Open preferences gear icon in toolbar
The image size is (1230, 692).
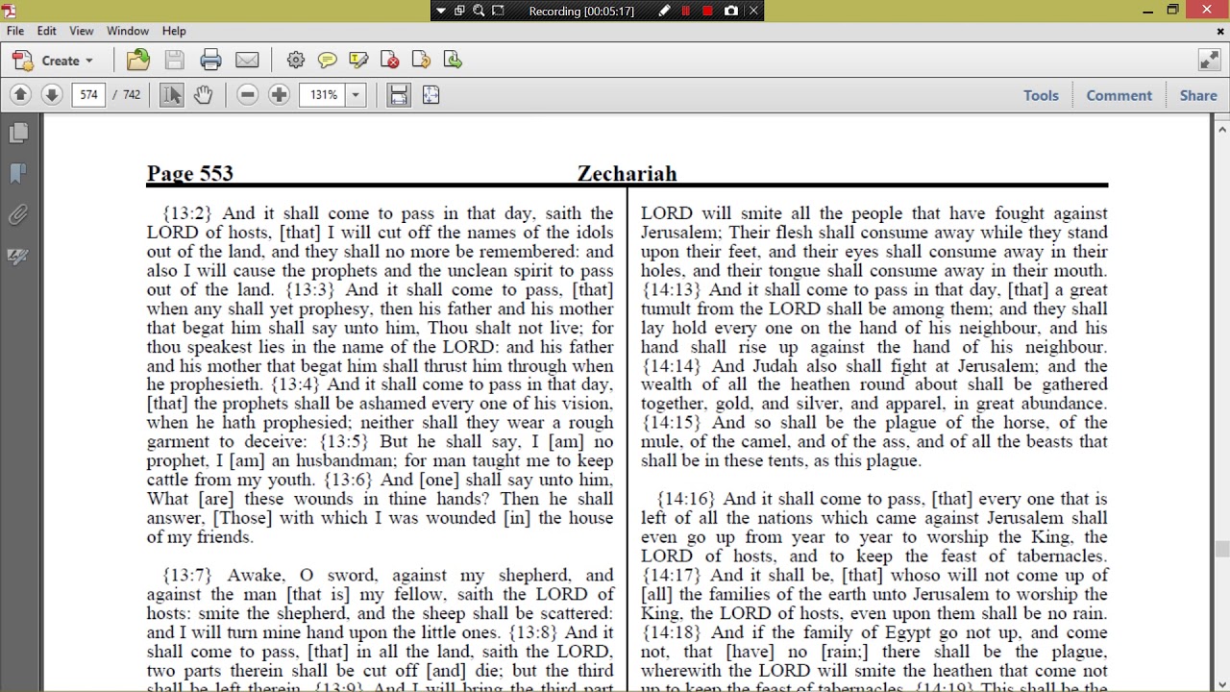click(x=296, y=61)
